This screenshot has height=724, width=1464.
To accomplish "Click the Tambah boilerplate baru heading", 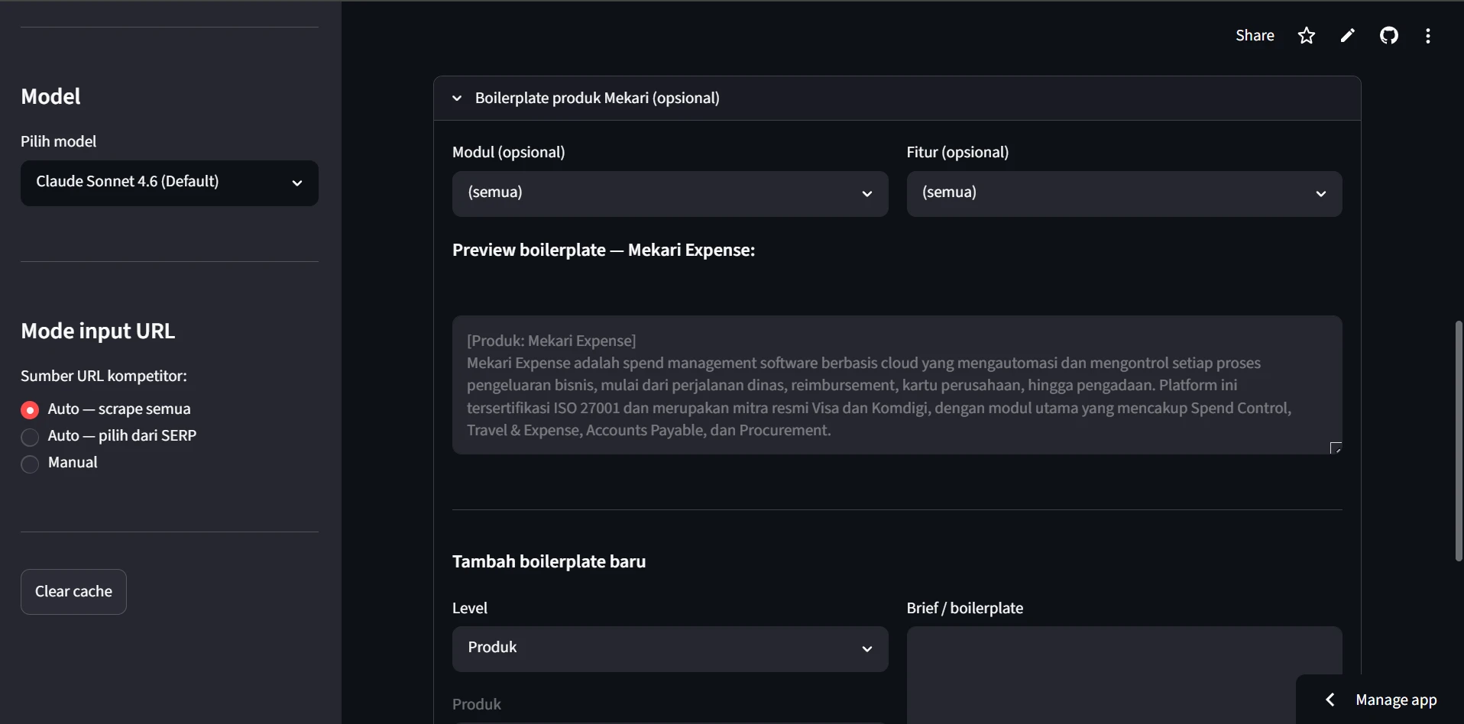I will [x=549, y=561].
